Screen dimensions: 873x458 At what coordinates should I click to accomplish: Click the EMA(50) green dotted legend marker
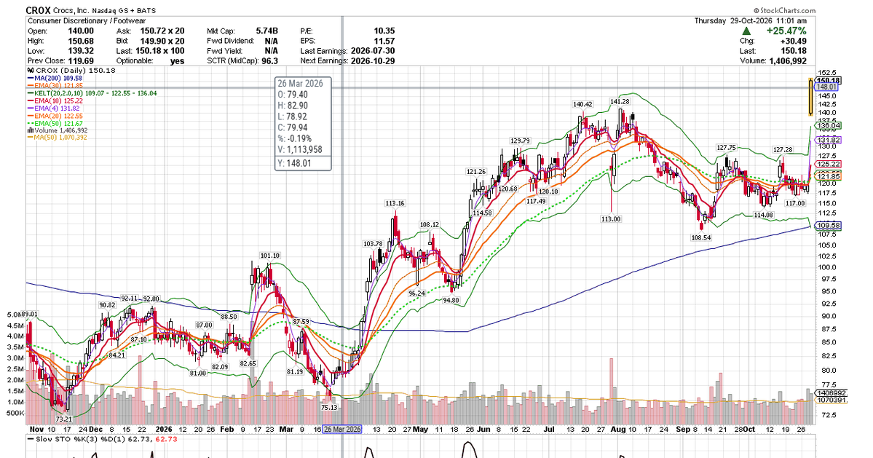[31, 123]
